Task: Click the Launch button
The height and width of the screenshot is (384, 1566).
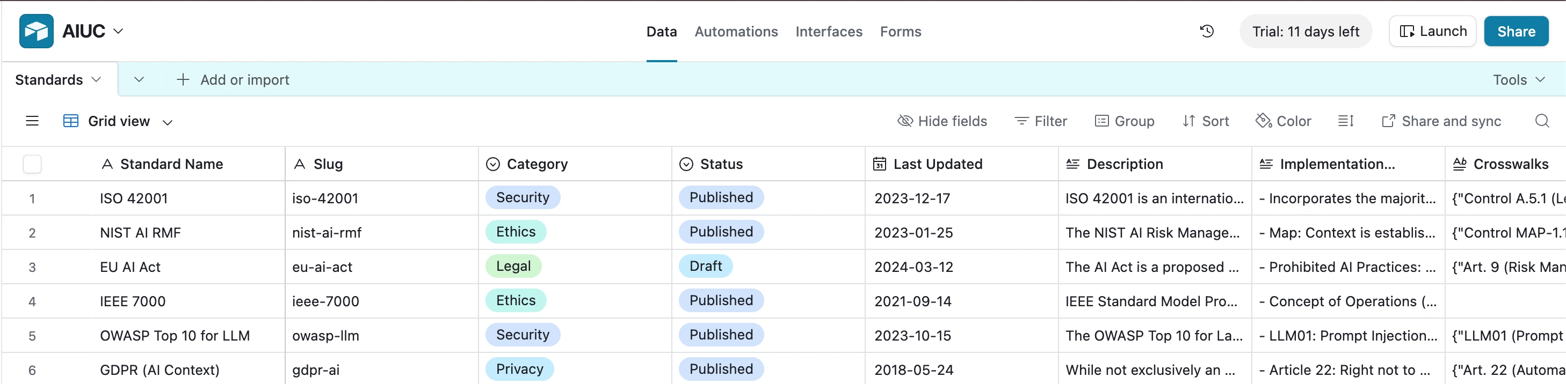Action: click(x=1432, y=32)
